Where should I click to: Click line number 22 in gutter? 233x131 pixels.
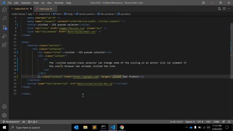[15, 77]
